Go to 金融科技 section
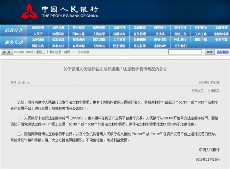 point(221,28)
